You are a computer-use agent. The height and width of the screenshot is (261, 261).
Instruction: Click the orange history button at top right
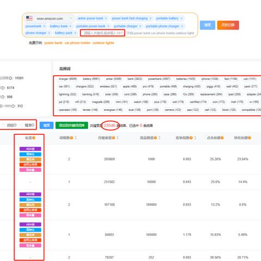click(x=228, y=25)
